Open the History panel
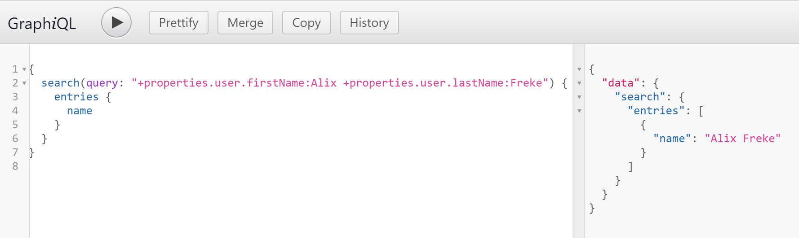799x238 pixels. click(x=369, y=23)
